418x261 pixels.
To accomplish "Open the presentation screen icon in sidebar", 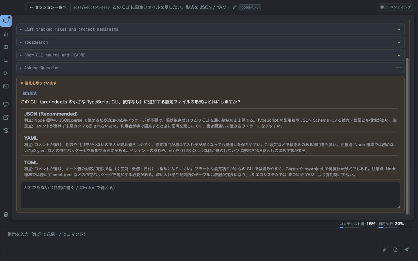I will (6, 104).
